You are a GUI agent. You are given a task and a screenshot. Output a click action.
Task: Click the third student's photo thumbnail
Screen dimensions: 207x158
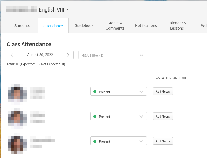[x=17, y=143]
